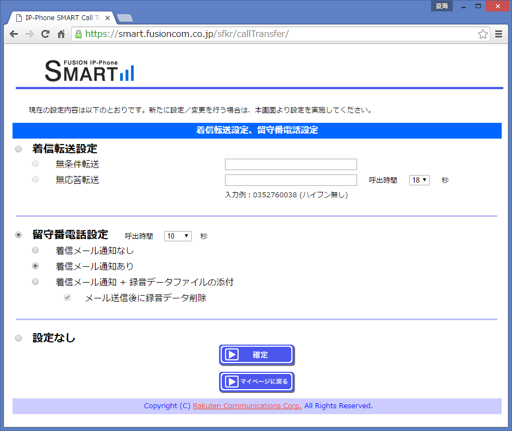Screen dimensions: 512x431
Task: Click the FUSION IP-Phone SMART logo
Action: point(90,71)
